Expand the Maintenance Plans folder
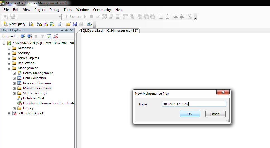The height and width of the screenshot is (148, 270). (15, 88)
